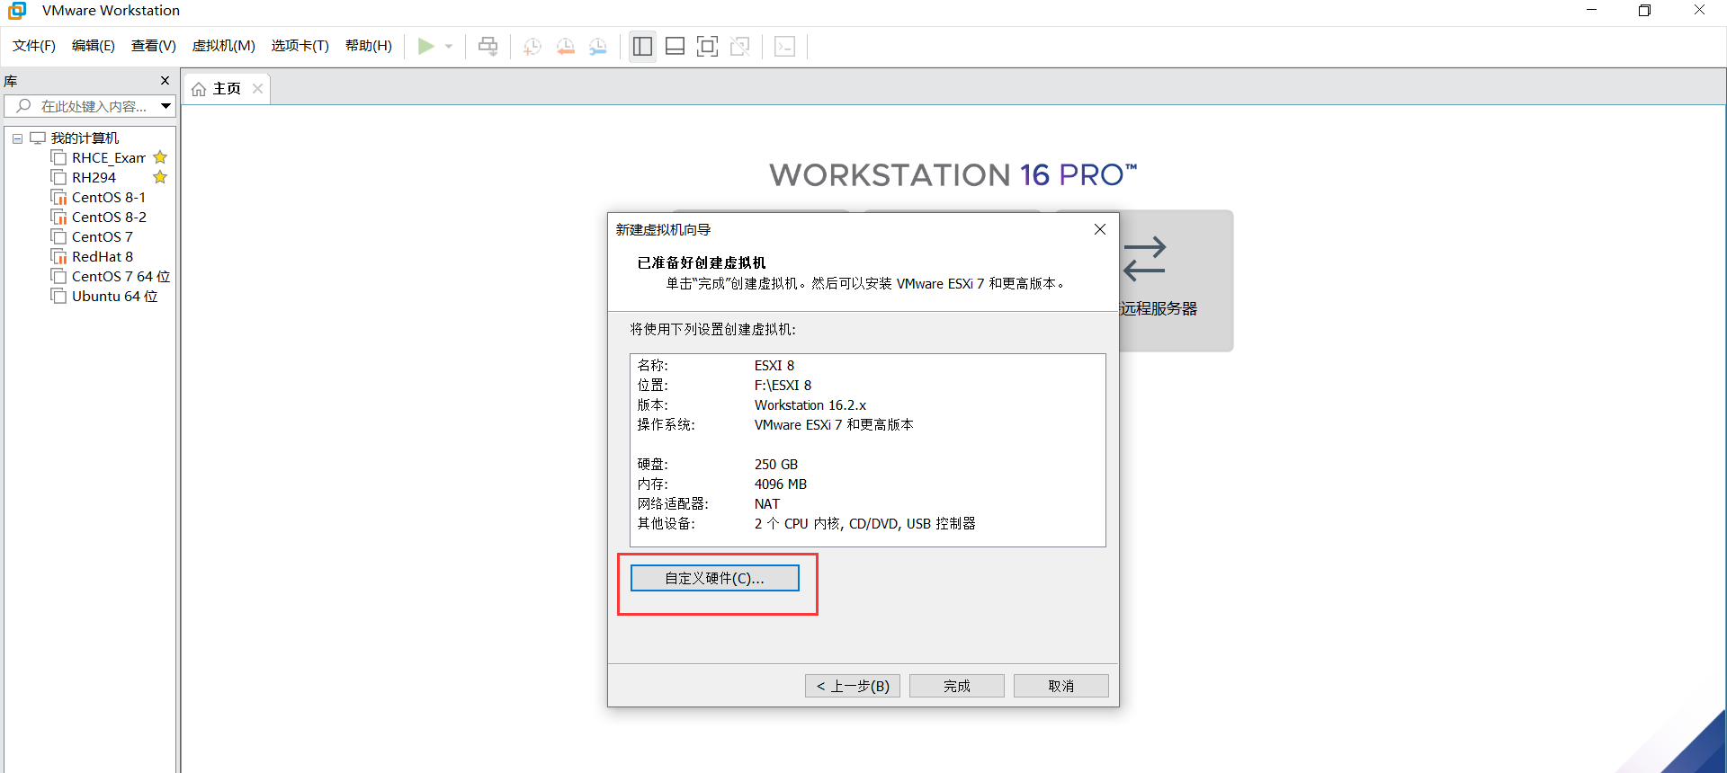The image size is (1727, 773).
Task: Click the 完成 button
Action: coord(957,686)
